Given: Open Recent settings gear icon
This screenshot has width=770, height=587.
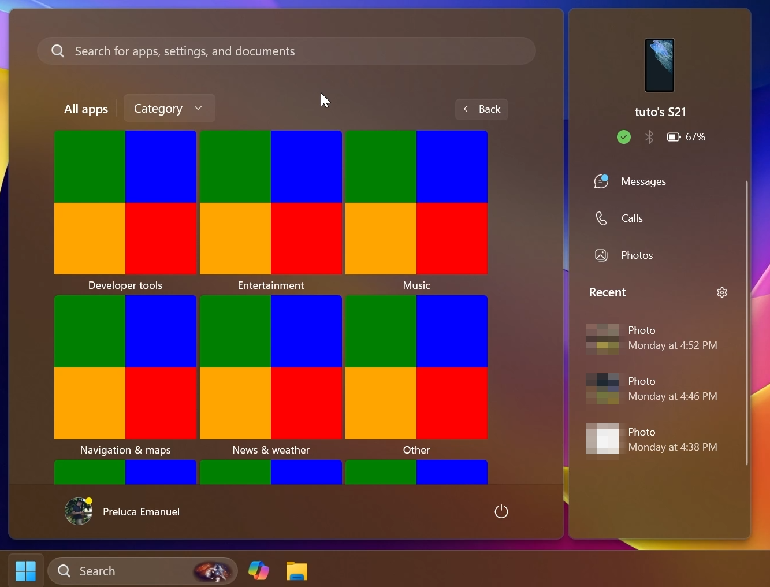Looking at the screenshot, I should point(722,292).
